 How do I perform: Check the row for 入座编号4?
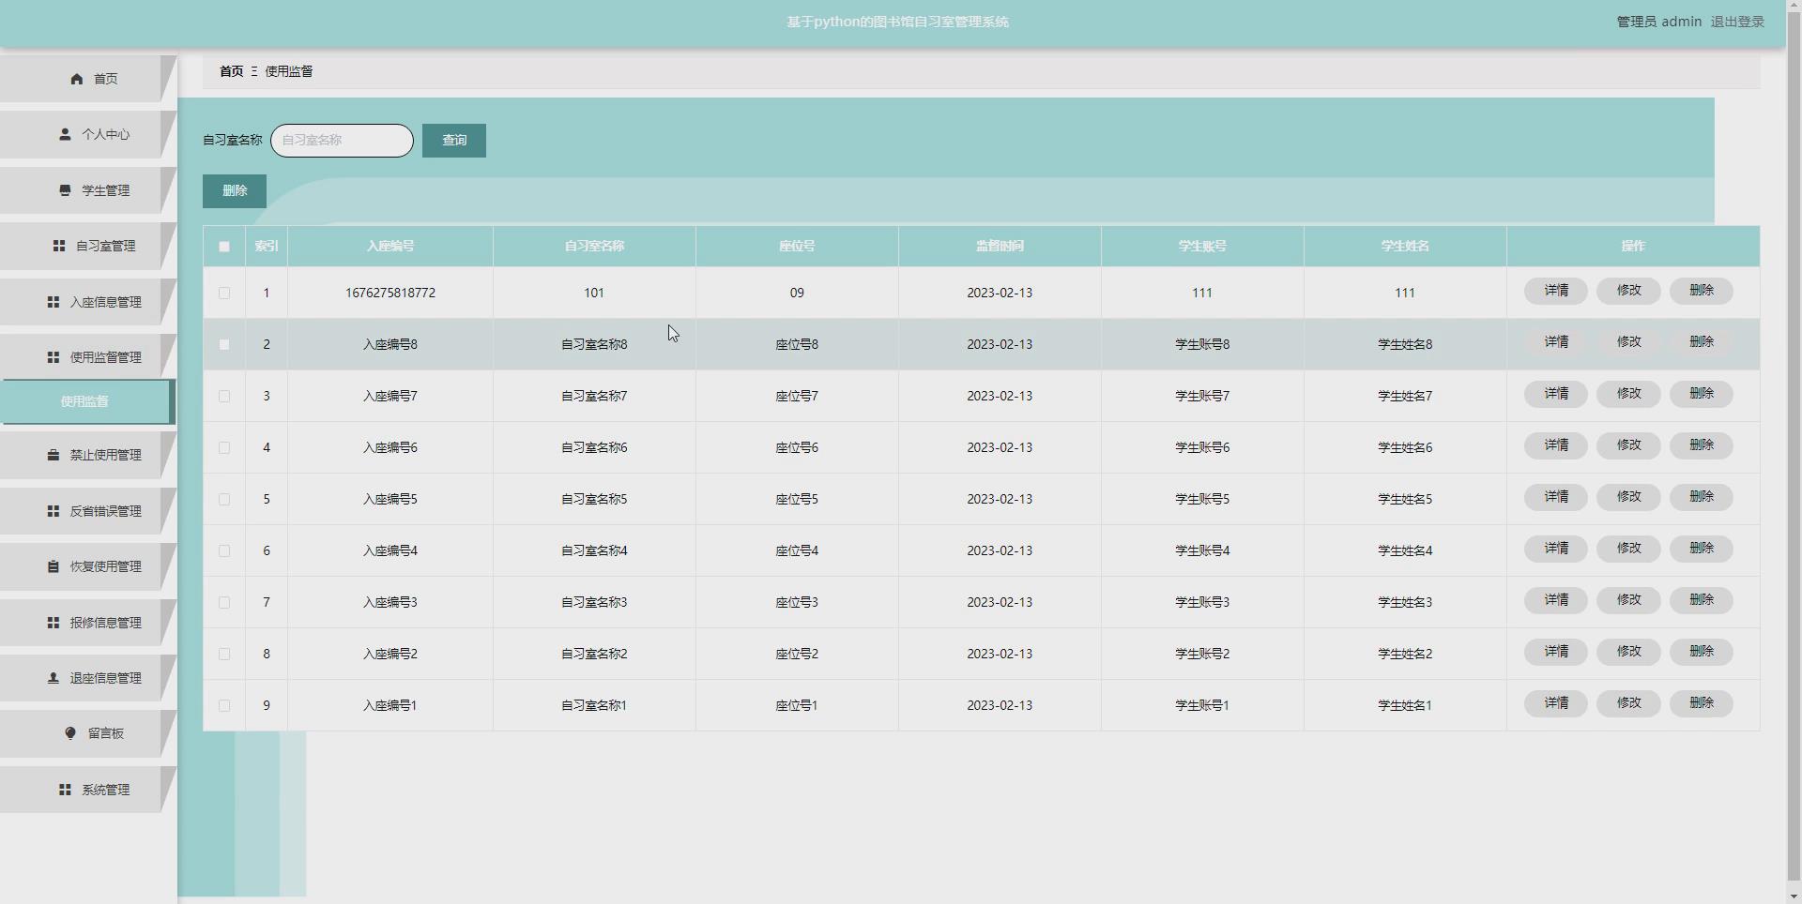224,551
